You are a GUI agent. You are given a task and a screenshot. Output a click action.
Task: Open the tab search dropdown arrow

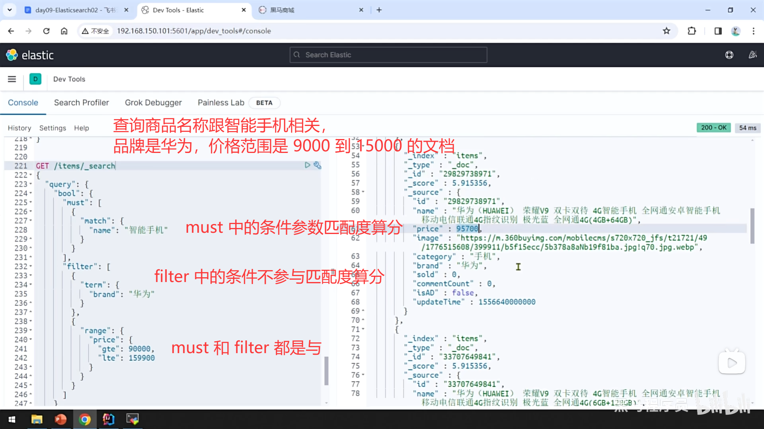point(10,10)
